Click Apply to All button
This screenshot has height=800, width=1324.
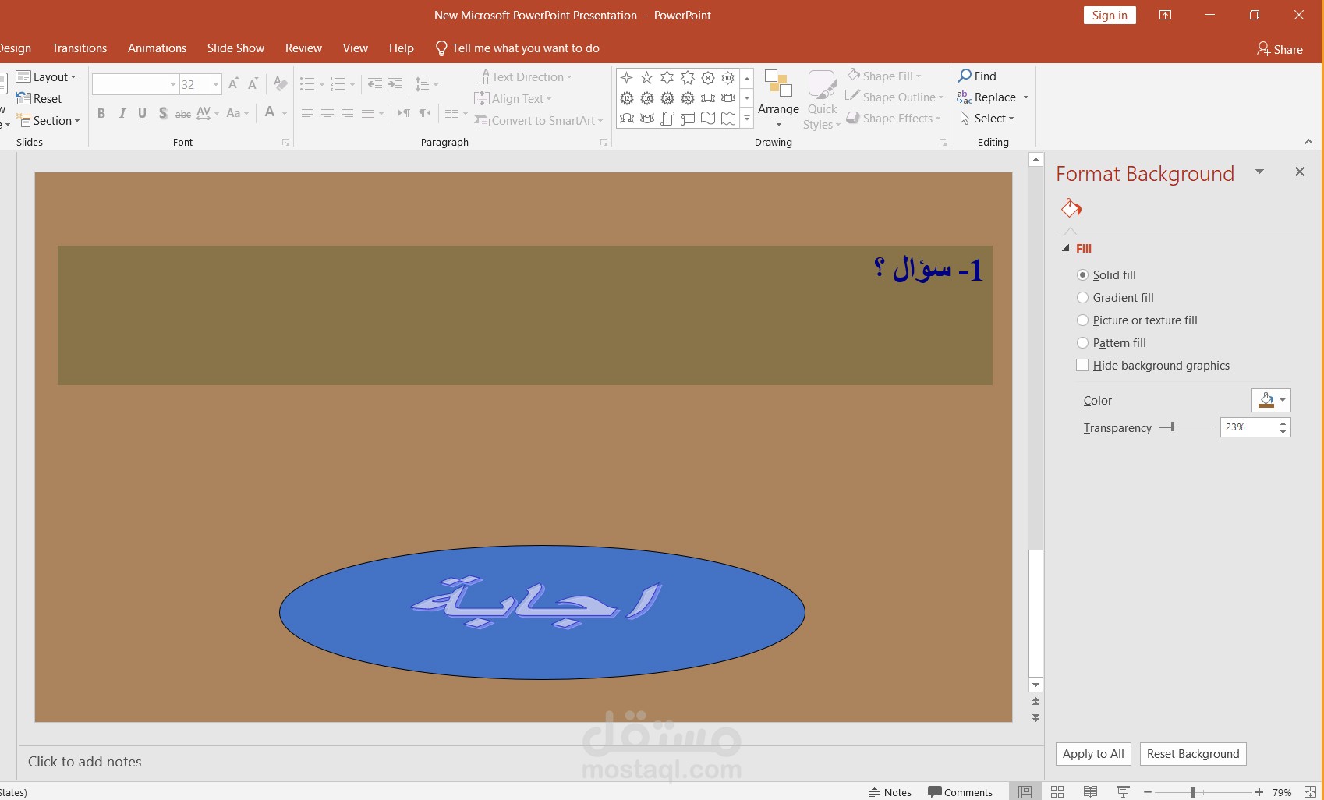tap(1093, 753)
